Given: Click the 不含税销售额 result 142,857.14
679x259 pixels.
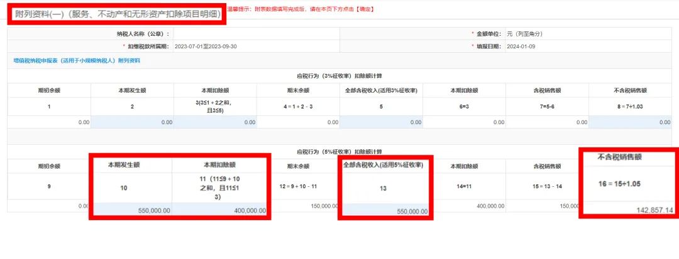Looking at the screenshot, I should [x=630, y=210].
